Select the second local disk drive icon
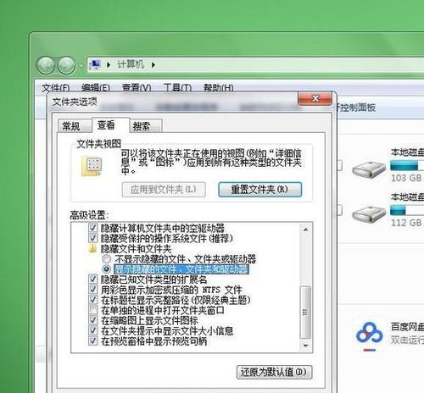 (x=369, y=214)
